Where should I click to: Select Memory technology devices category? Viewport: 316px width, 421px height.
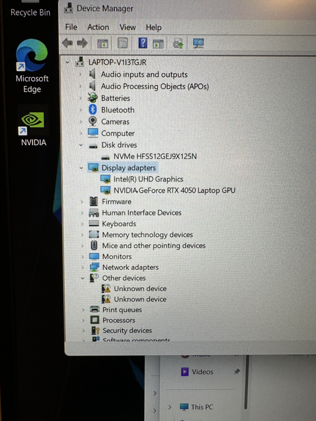[x=147, y=235]
